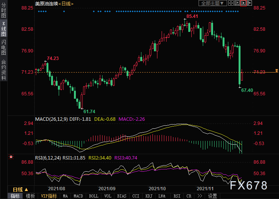
Task: Click the MACD:-2.26 value
Action: tap(131, 119)
